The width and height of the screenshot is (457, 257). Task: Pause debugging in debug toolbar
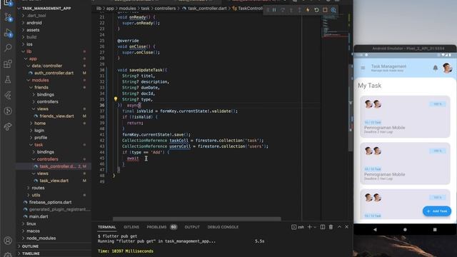tap(274, 10)
